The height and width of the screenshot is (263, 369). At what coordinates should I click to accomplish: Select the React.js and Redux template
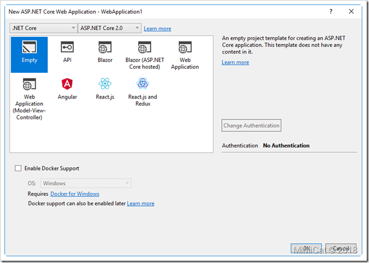pyautogui.click(x=143, y=92)
